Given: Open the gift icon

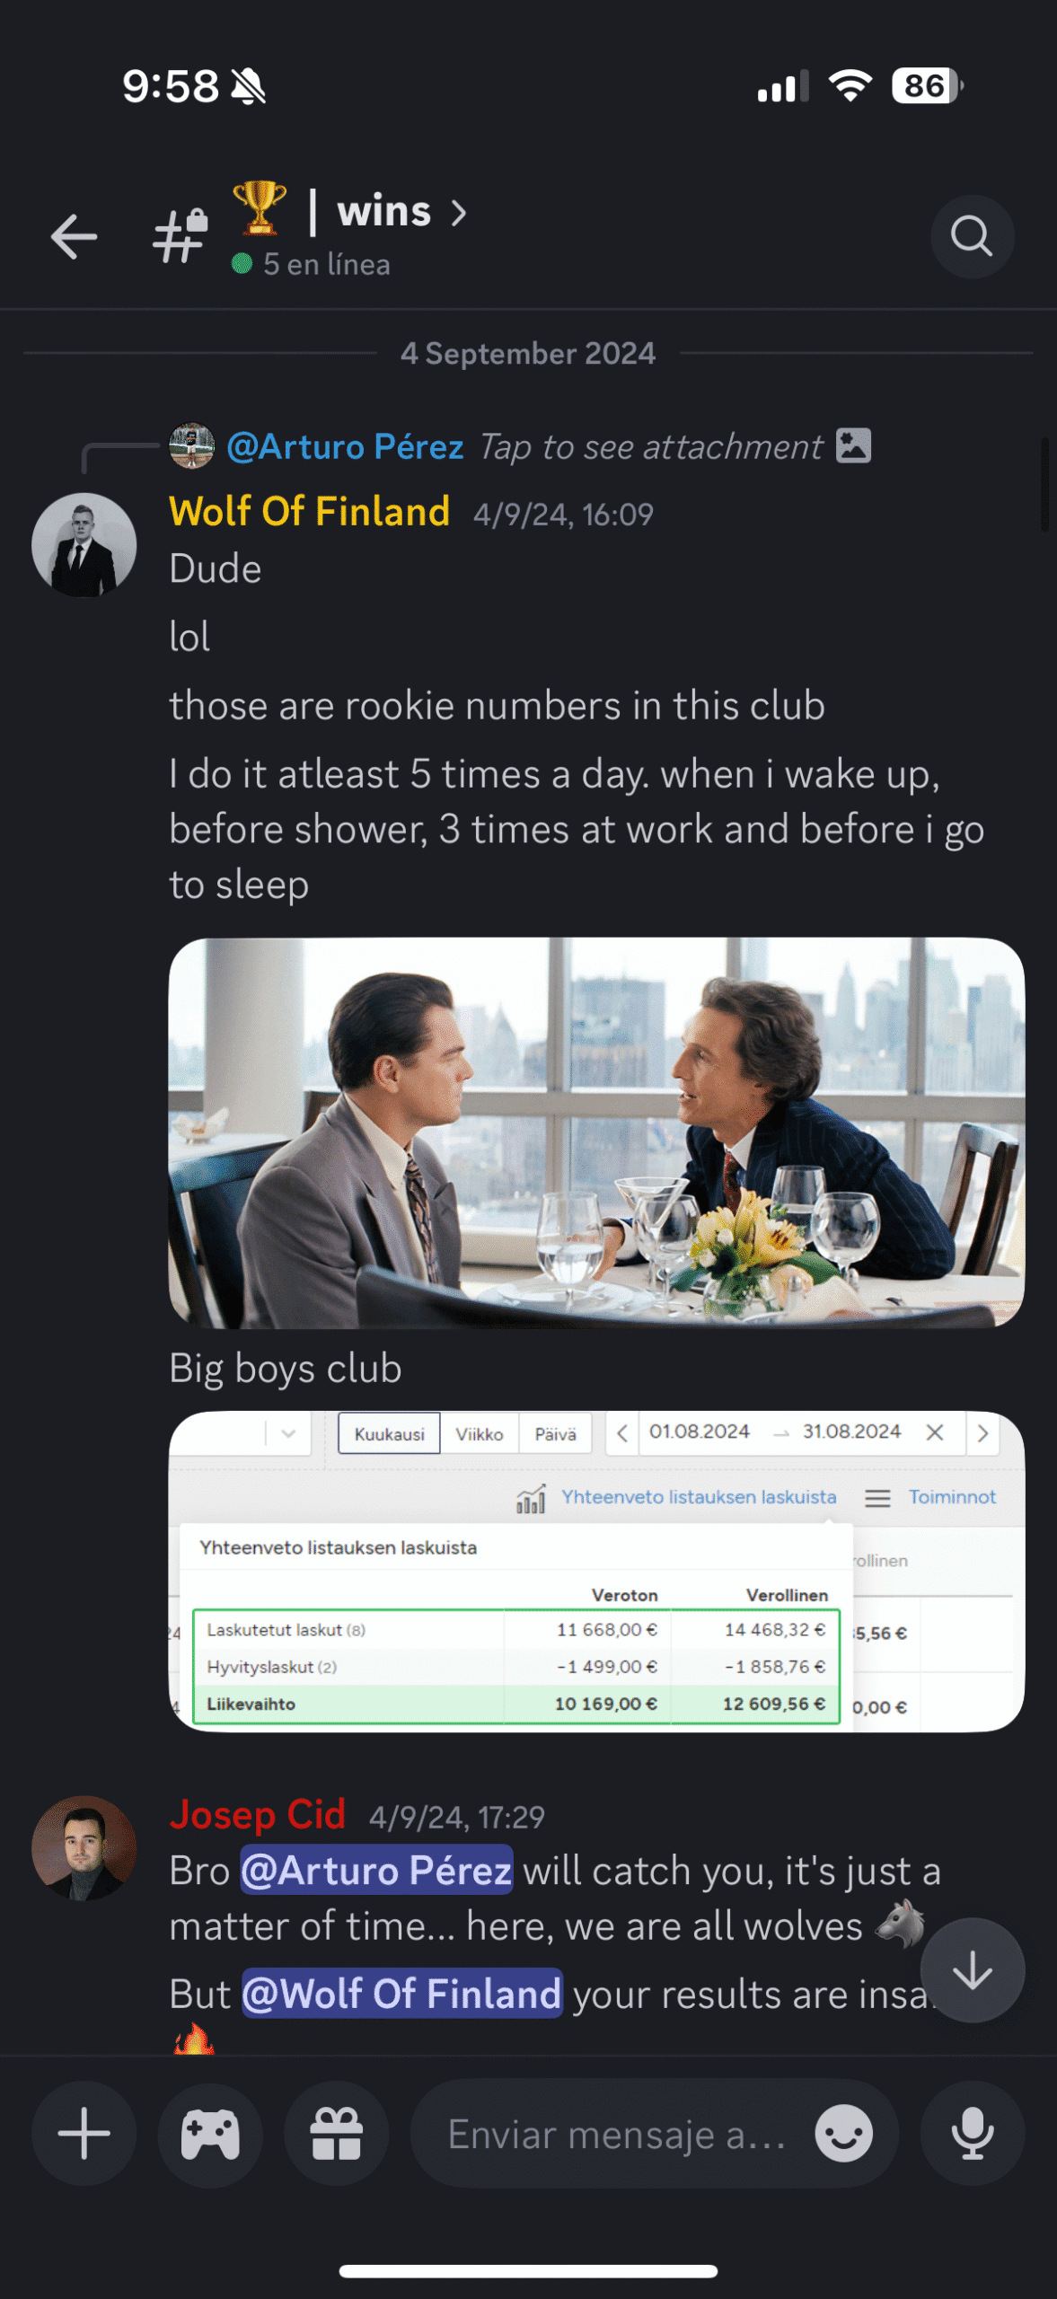Looking at the screenshot, I should pyautogui.click(x=337, y=2133).
